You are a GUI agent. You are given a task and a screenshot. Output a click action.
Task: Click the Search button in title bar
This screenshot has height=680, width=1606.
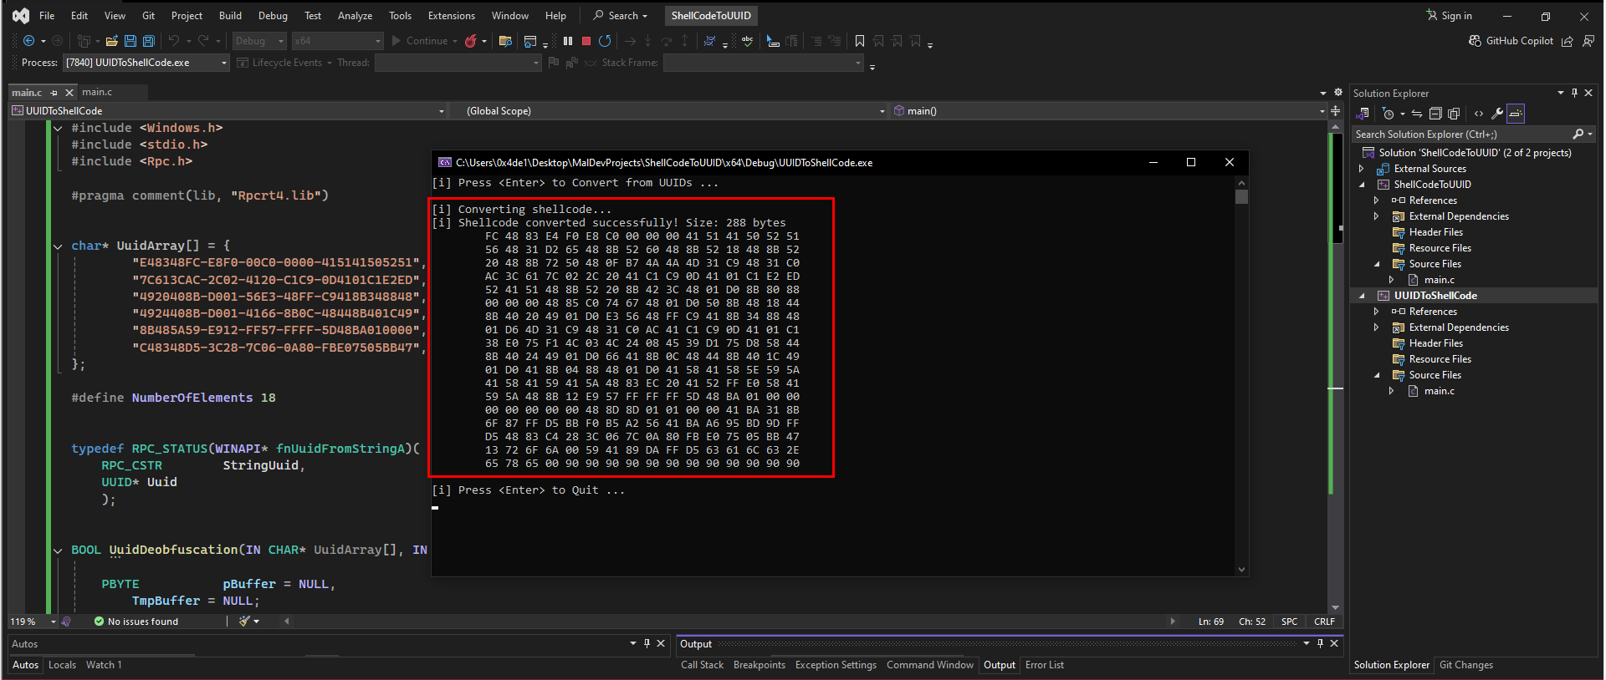click(x=620, y=16)
